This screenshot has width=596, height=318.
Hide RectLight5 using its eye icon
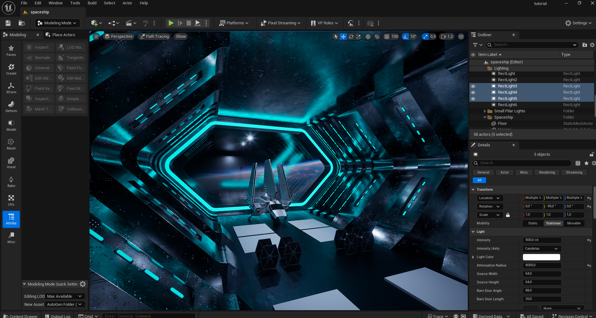point(473,99)
